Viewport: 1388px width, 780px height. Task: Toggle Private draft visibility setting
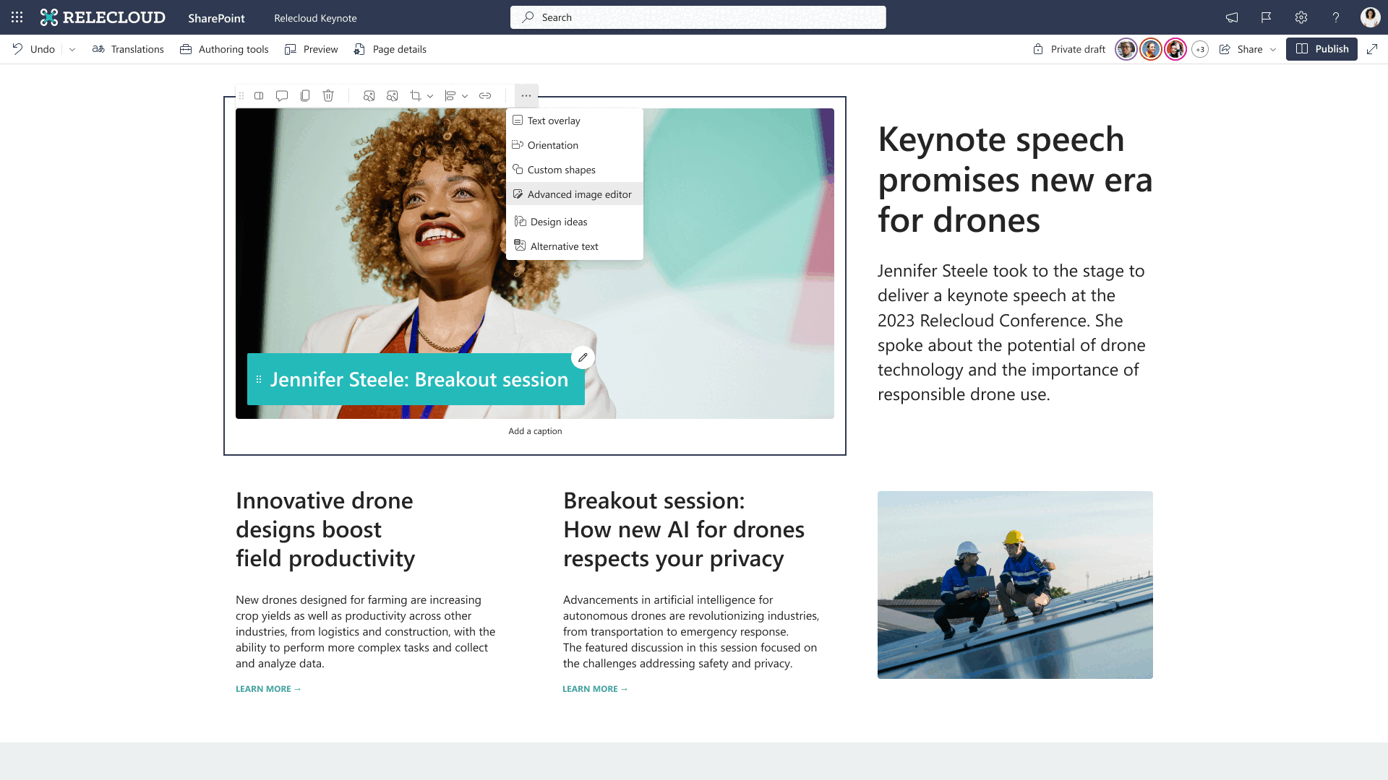[x=1068, y=48]
